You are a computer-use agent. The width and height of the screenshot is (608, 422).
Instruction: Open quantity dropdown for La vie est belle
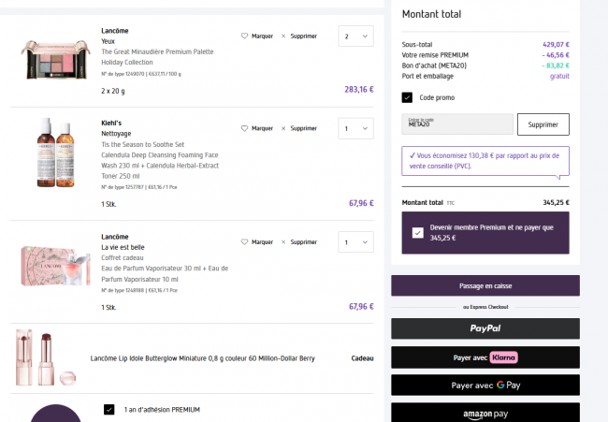click(355, 242)
